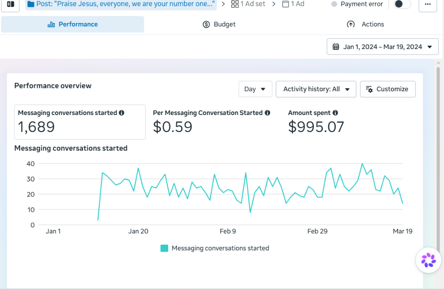Screen dimensions: 444x289
Task: Click the Feb 29 axis label
Action: 317,231
